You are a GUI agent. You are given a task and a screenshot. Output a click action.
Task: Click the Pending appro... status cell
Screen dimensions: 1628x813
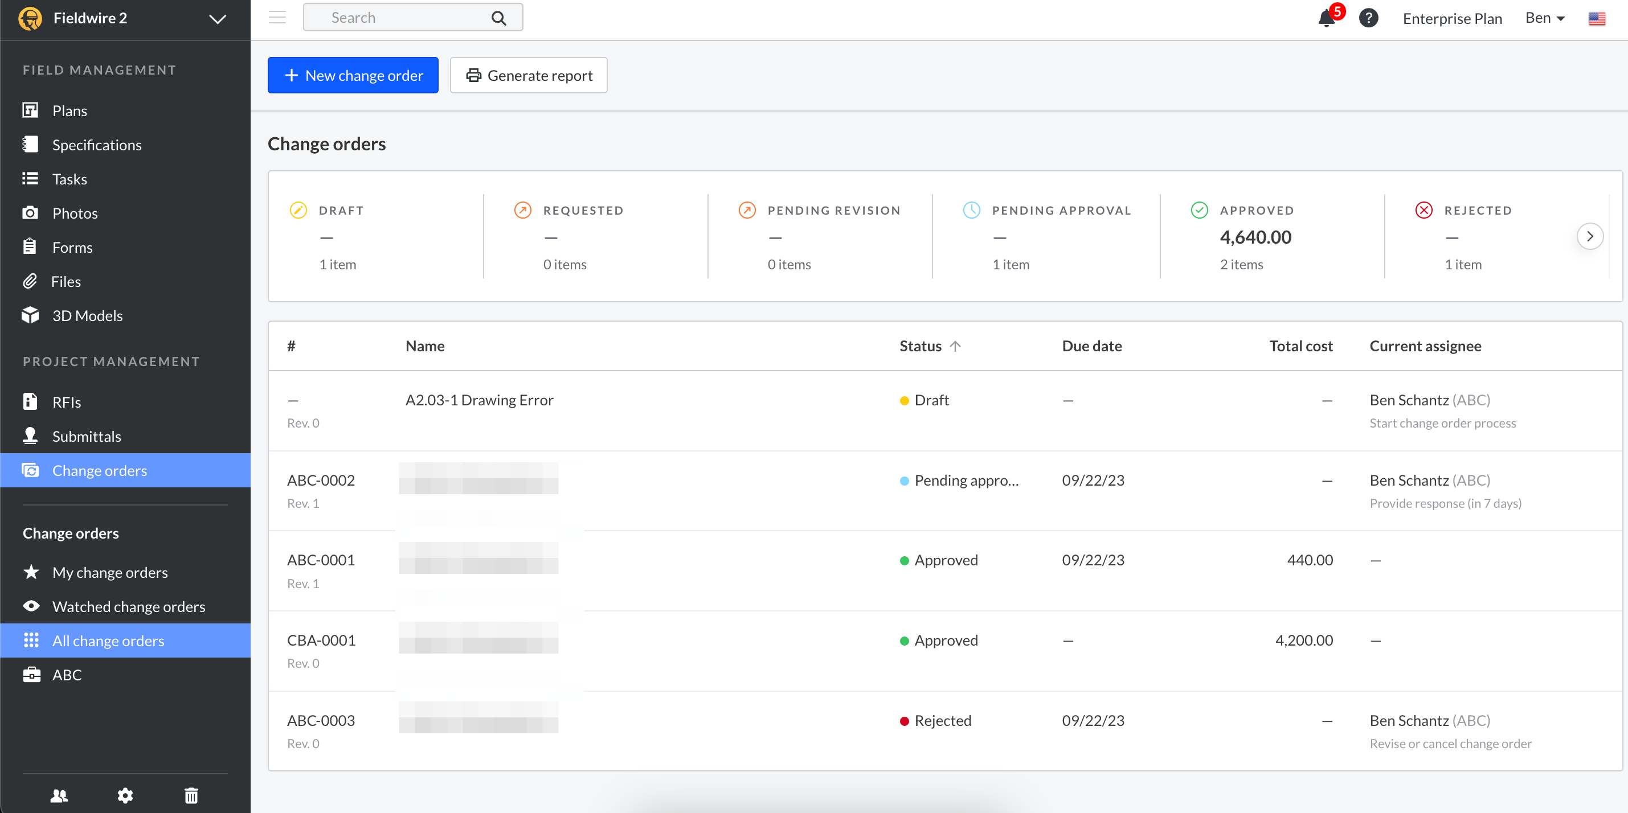959,480
